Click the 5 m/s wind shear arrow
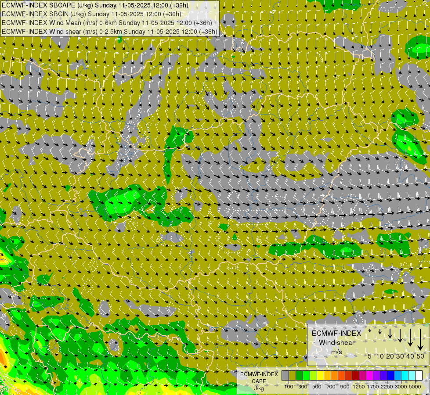 coord(370,330)
